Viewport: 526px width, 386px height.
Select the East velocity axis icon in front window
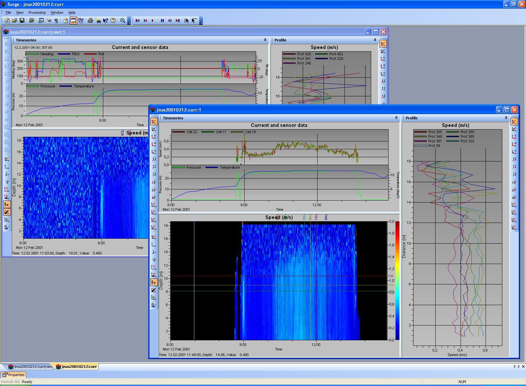click(x=154, y=136)
